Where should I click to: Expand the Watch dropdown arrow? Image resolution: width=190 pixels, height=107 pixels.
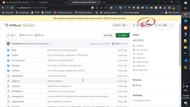click(127, 25)
